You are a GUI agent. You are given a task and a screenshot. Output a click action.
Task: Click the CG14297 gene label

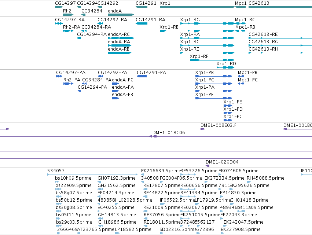[65, 3]
